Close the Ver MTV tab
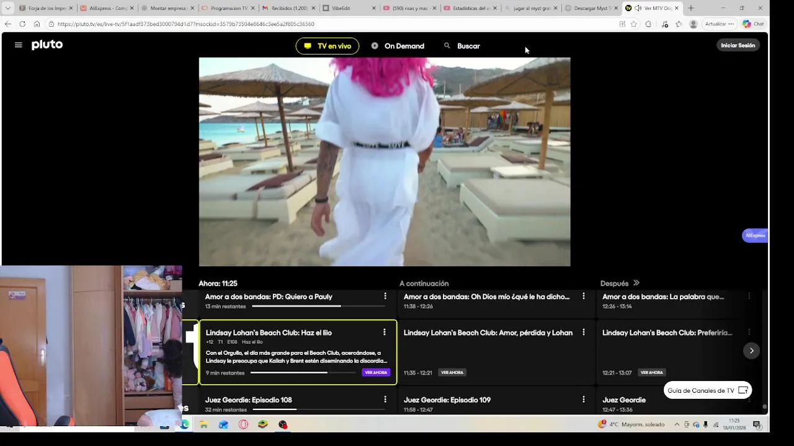The height and width of the screenshot is (446, 794). click(x=676, y=8)
